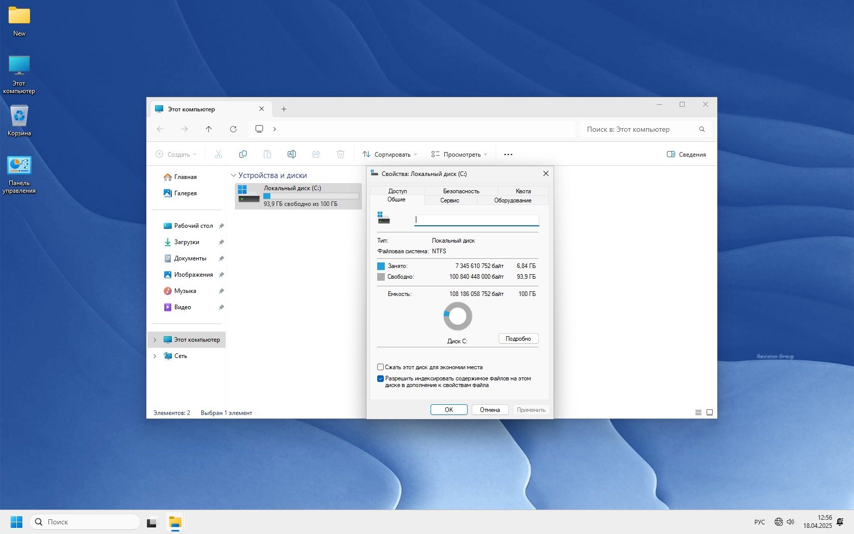Toggle the Details pane (Сведения) button
This screenshot has height=534, width=854.
686,155
